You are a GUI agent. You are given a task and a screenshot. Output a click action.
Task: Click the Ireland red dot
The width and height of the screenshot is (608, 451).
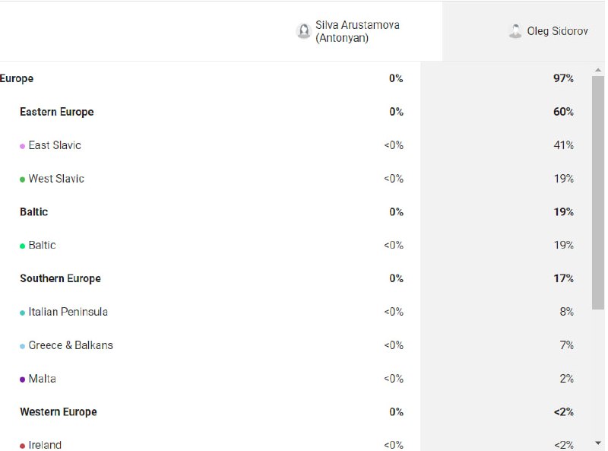tap(23, 446)
